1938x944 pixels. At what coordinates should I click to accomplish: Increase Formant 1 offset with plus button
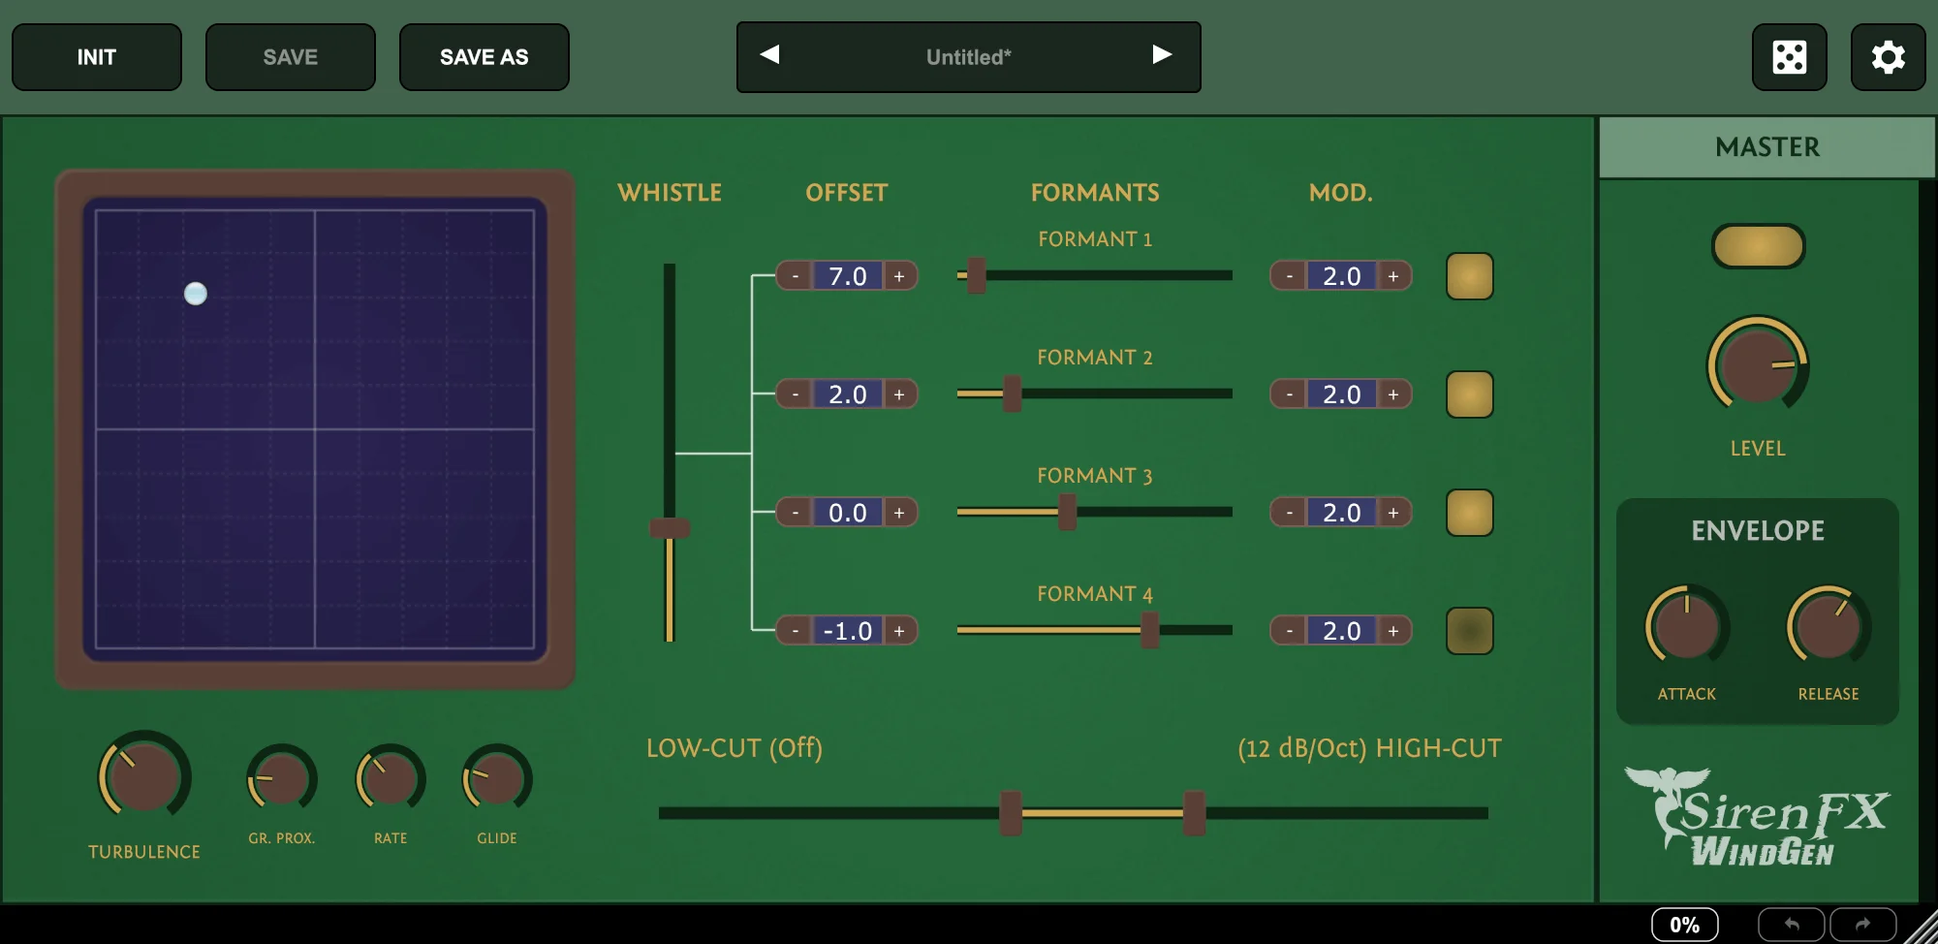[899, 276]
